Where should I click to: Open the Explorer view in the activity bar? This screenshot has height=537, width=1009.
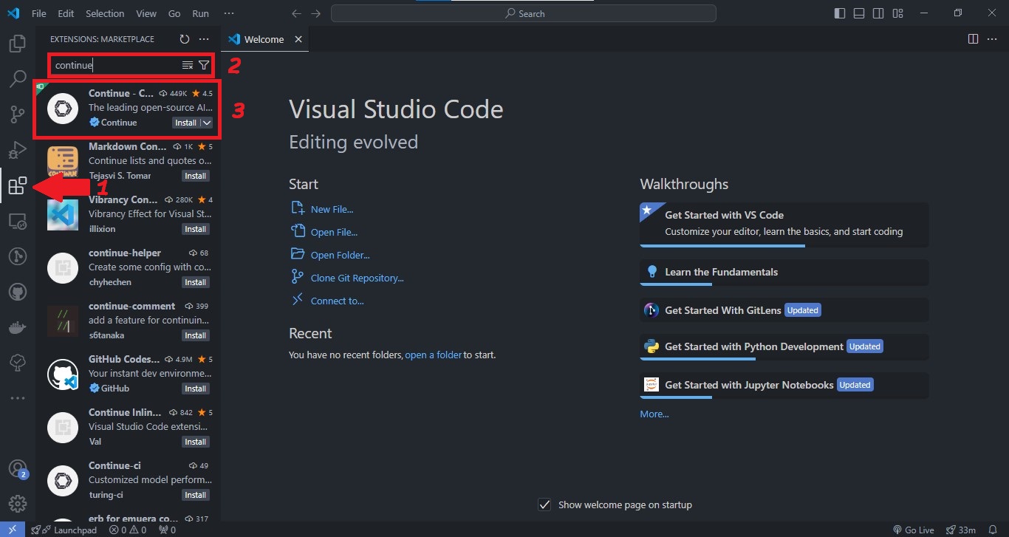[18, 43]
